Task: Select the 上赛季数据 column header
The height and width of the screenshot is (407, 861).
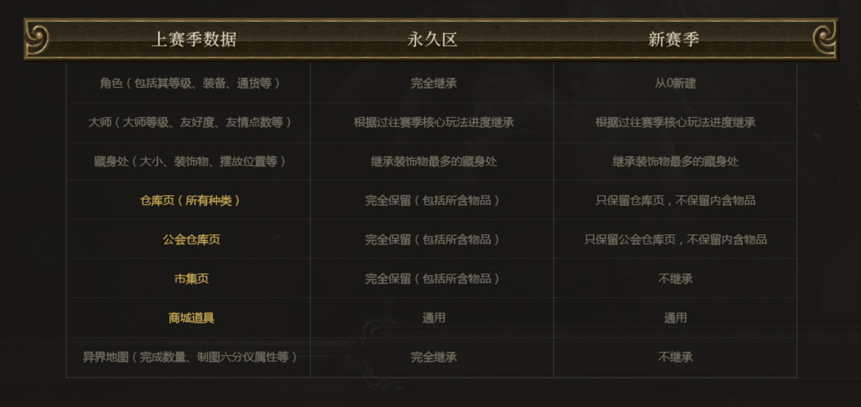Action: pos(194,39)
